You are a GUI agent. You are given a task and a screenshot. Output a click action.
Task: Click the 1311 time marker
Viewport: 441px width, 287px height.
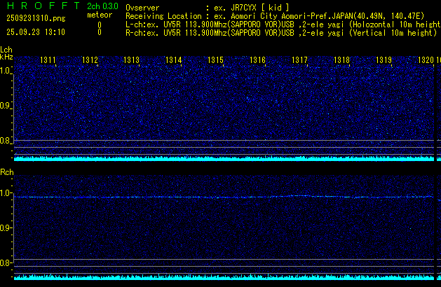(48, 61)
